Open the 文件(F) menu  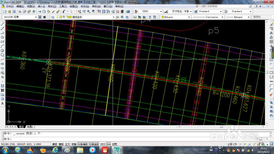[10, 6]
